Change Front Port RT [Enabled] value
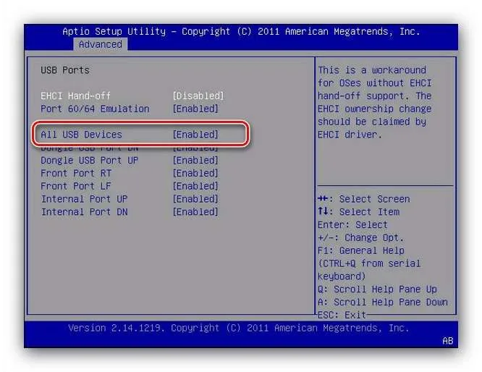482x372 pixels. coord(195,174)
